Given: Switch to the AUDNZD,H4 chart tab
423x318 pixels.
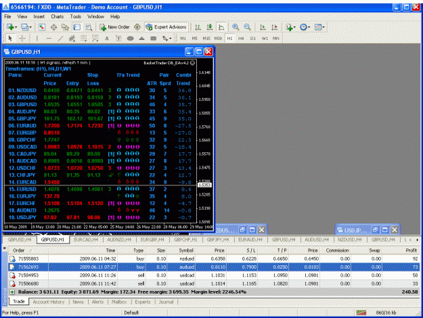Looking at the screenshot, I should pos(119,240).
